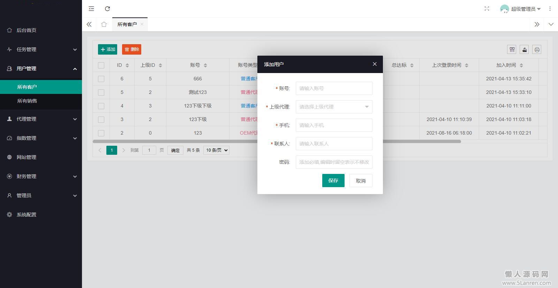Screen dimensions: 558x288
Task: Expand the 任务管理 sidebar menu
Action: coord(41,49)
